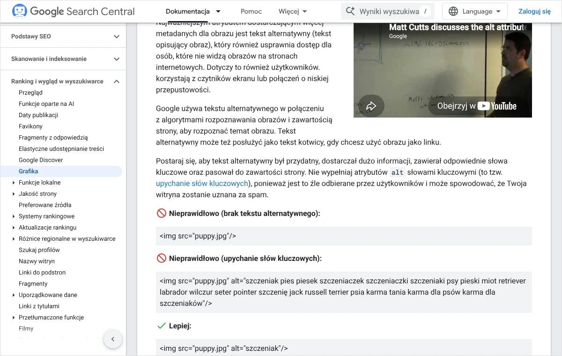Open Nazwy witryn sidebar item
Screen dimensions: 562x356
point(37,261)
